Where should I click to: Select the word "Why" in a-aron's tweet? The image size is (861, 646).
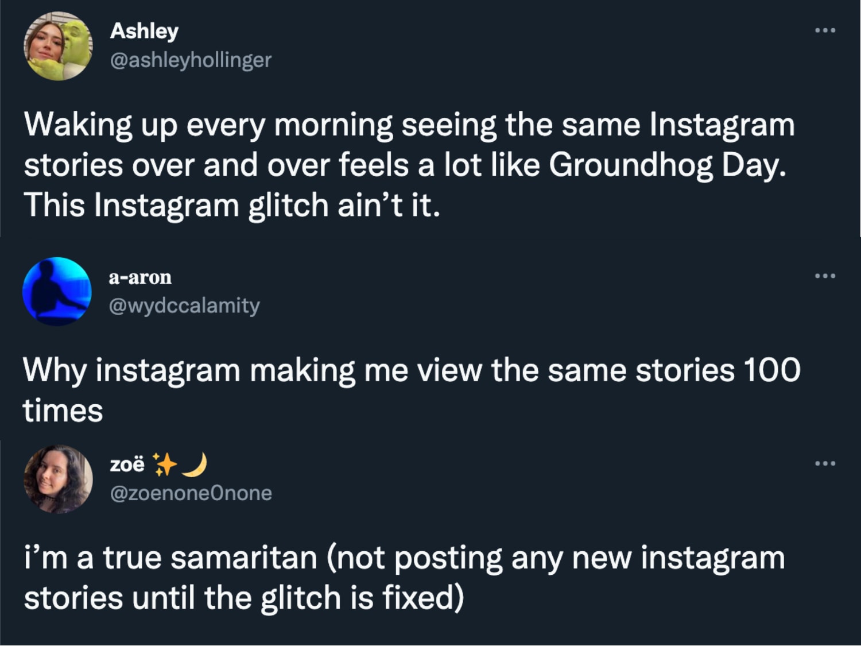54,370
